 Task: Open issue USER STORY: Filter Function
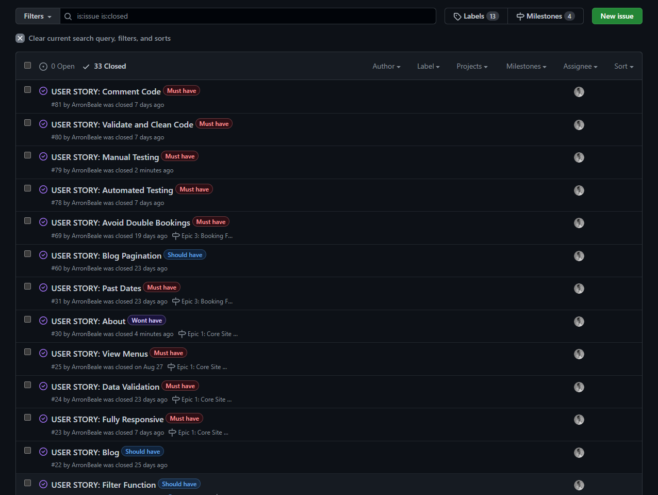click(103, 485)
